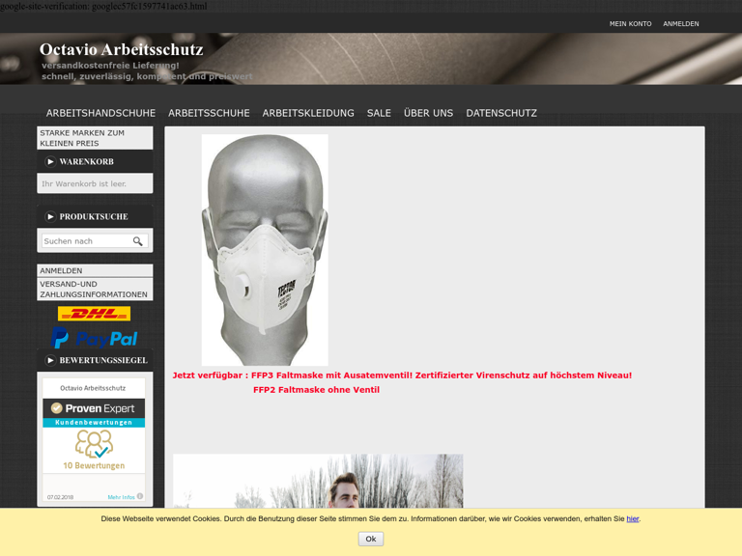Click the search magnifier icon
This screenshot has height=556, width=742.
138,241
